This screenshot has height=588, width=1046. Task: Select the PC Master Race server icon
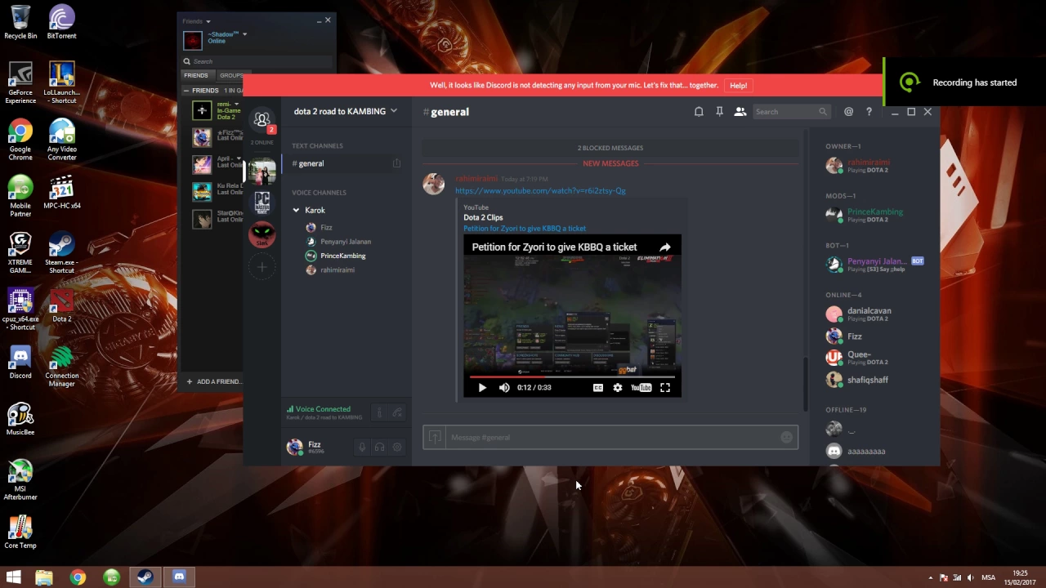pos(261,203)
